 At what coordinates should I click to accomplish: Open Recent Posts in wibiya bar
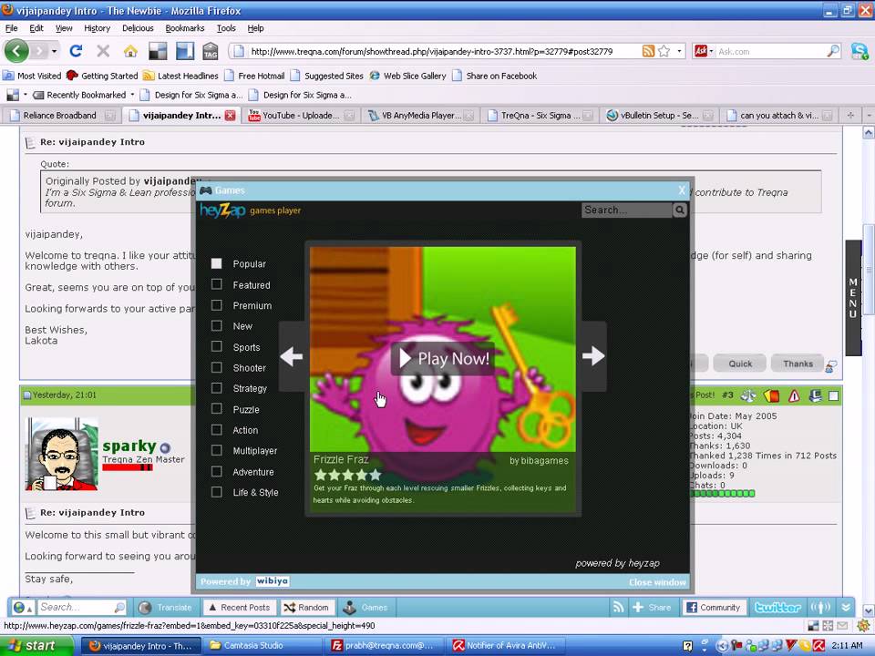point(239,608)
